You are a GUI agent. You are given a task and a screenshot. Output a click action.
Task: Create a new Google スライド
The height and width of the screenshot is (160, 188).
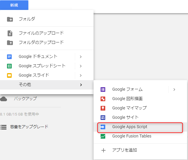coord(34,75)
